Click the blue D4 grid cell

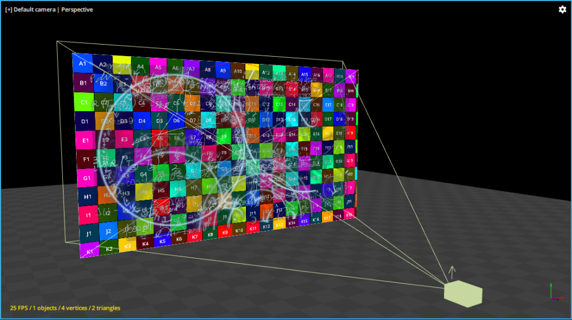pyautogui.click(x=142, y=121)
